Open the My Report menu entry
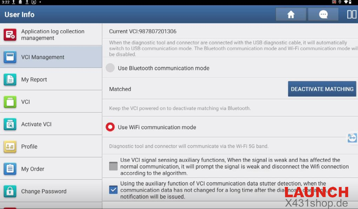The height and width of the screenshot is (209, 358). tap(34, 79)
